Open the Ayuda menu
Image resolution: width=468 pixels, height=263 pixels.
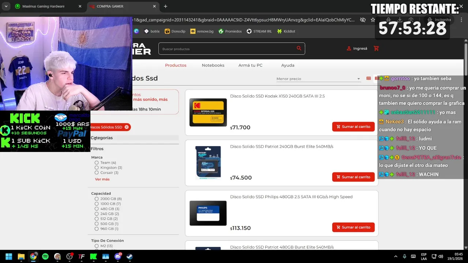tap(288, 65)
